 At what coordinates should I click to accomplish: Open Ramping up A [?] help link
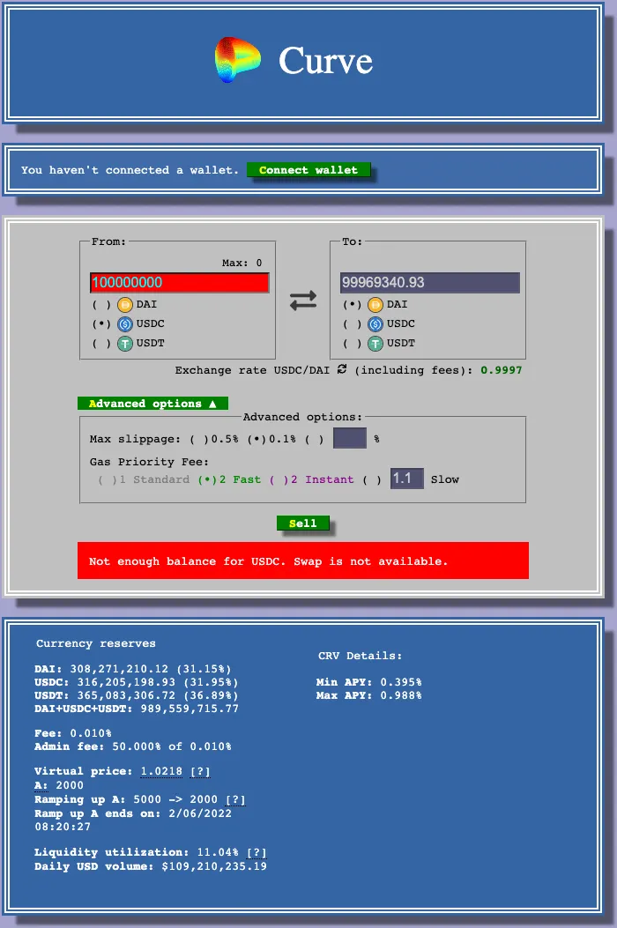coord(235,799)
